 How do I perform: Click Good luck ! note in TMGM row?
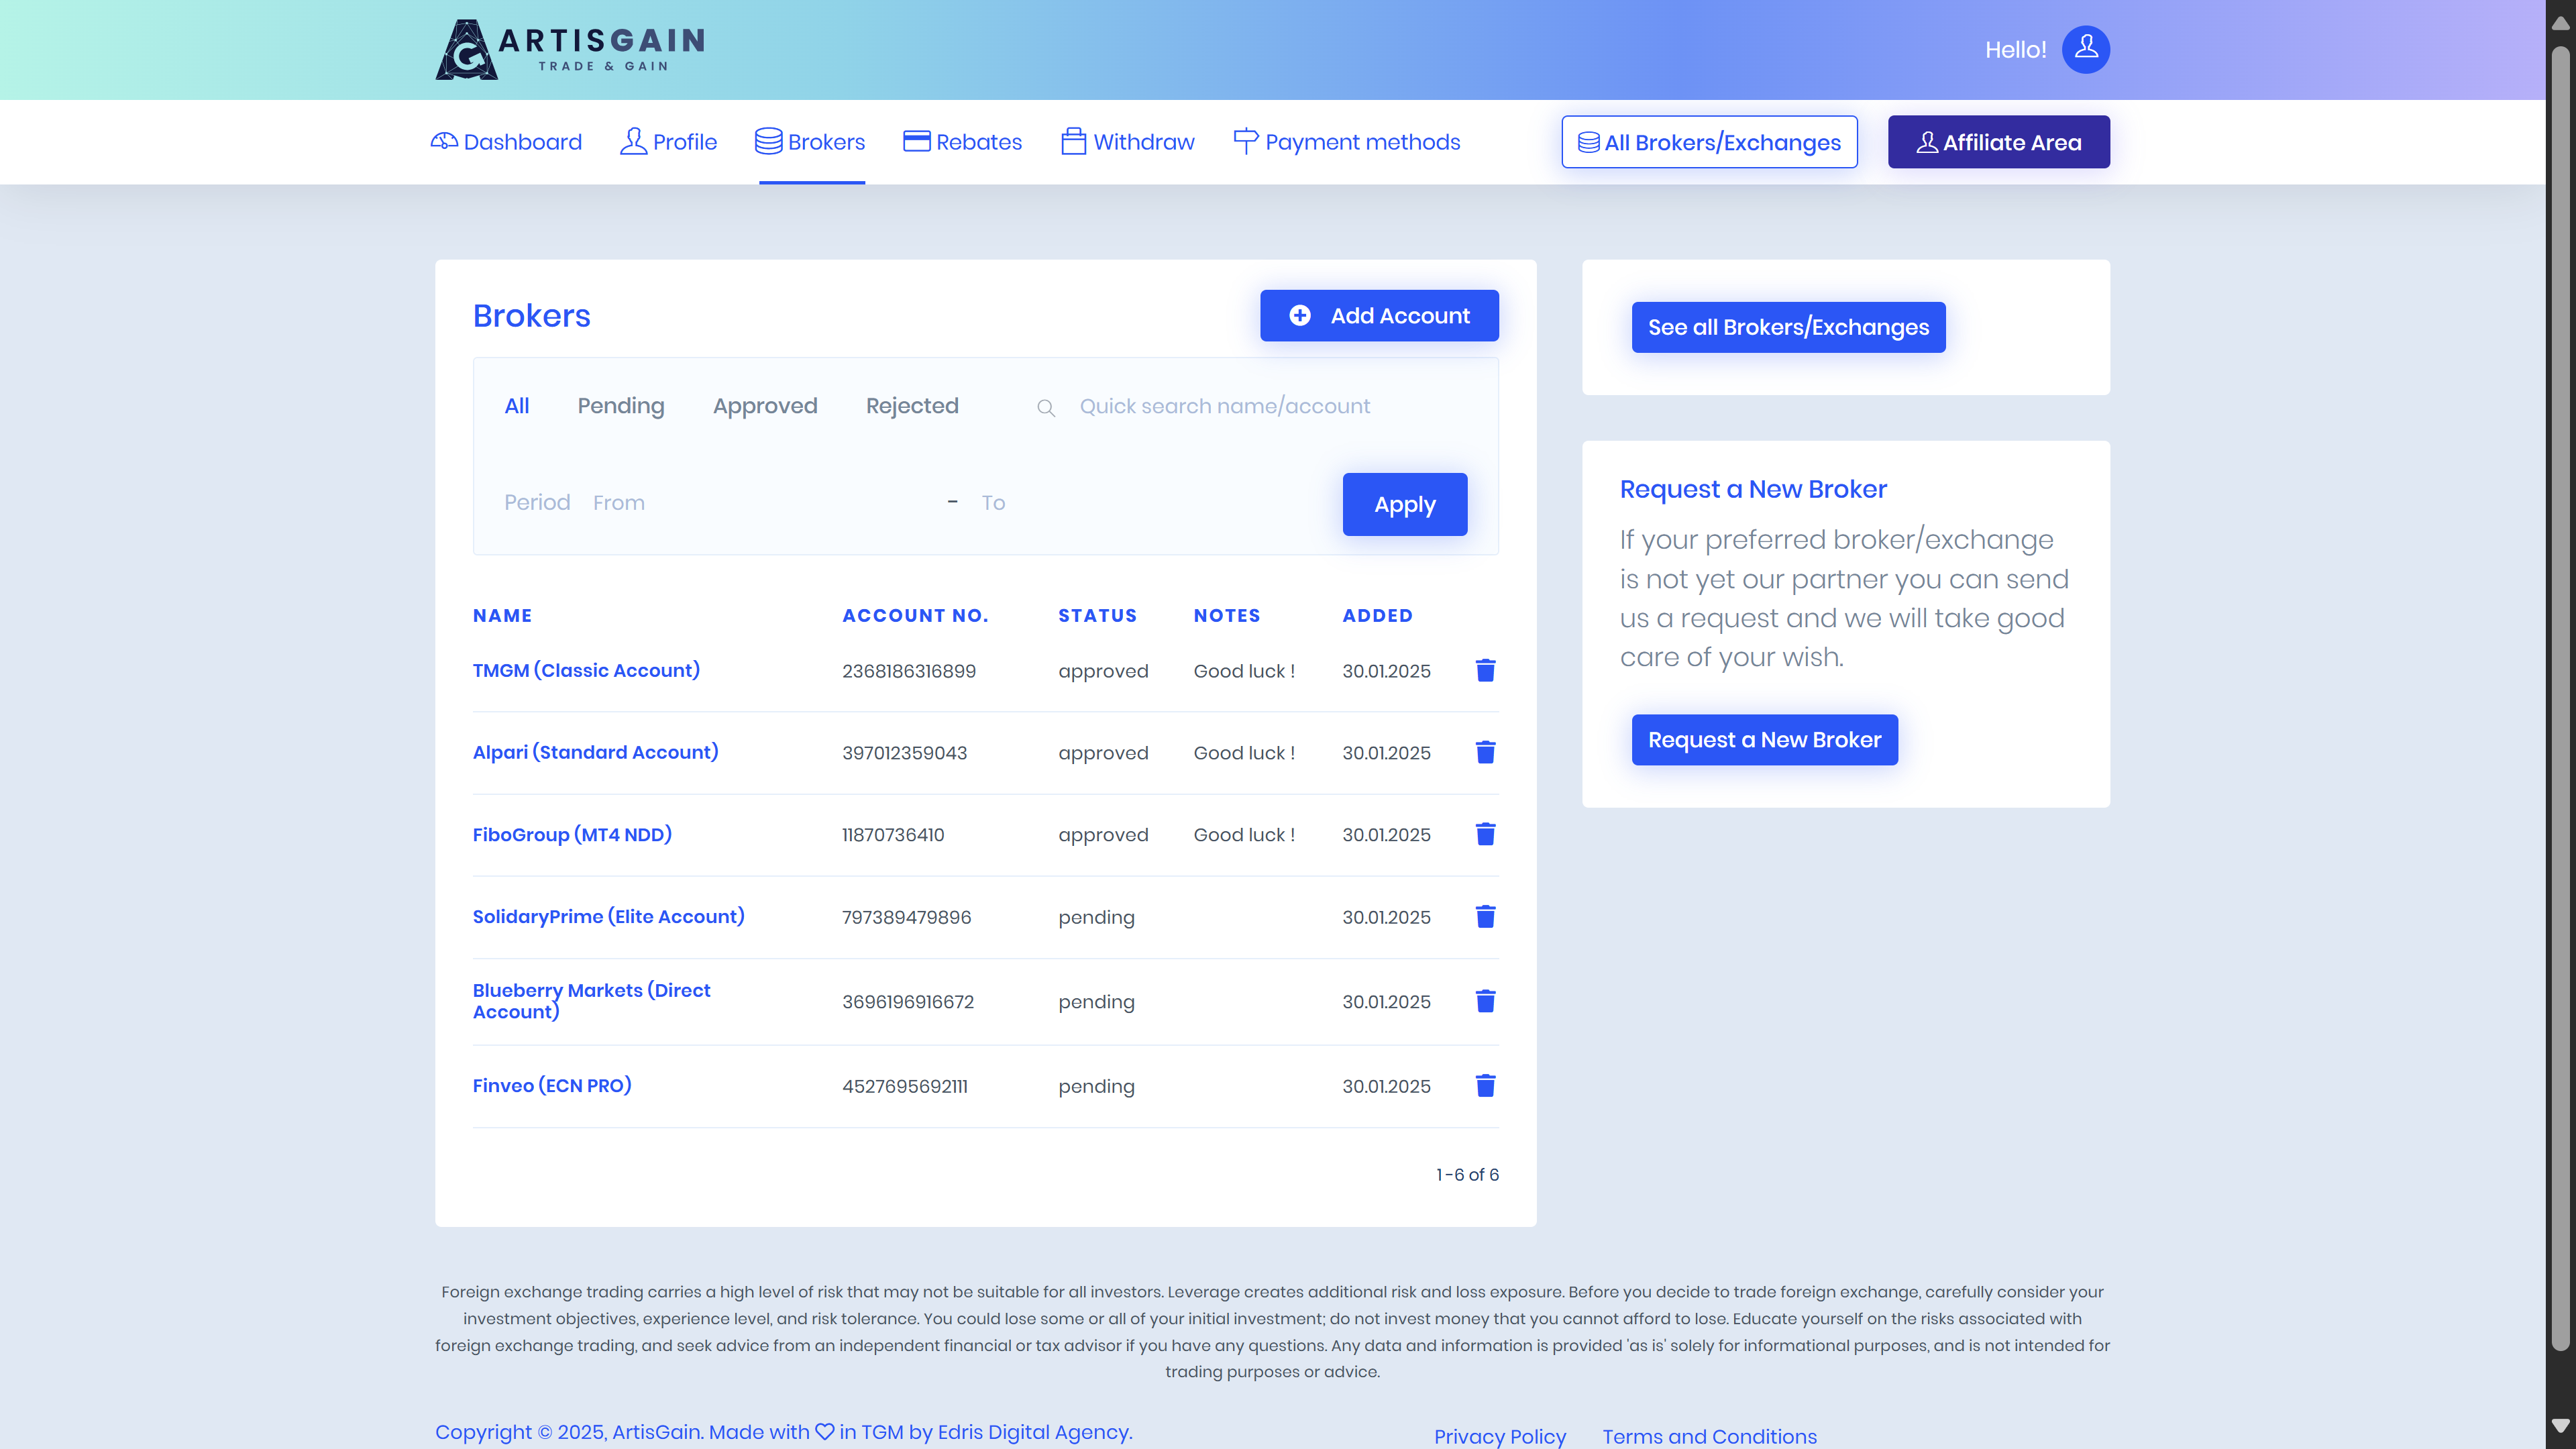pos(1244,671)
